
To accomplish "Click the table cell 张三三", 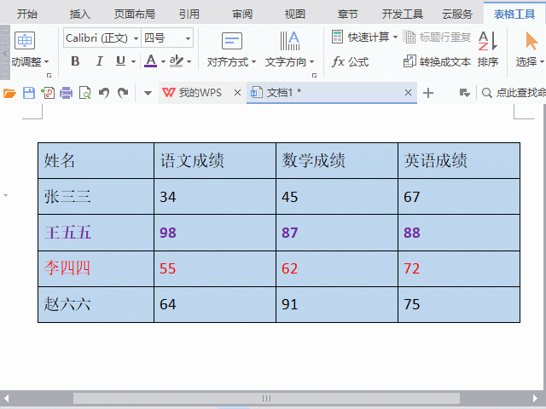I will click(96, 197).
